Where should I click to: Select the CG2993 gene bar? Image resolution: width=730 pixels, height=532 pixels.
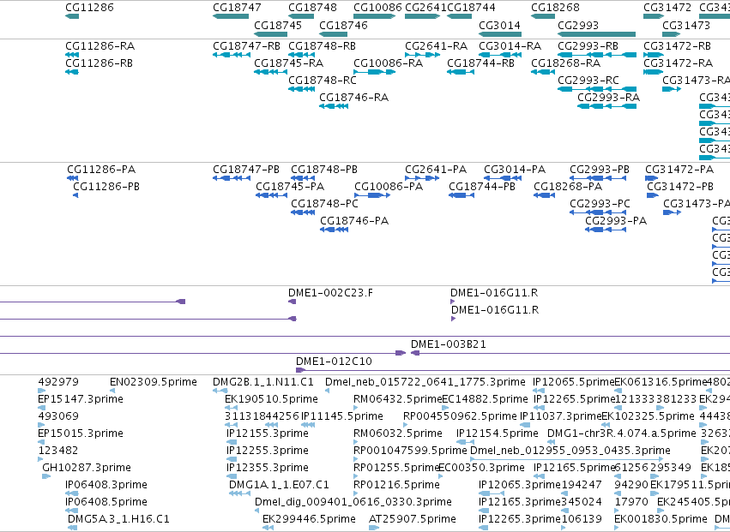(x=597, y=34)
